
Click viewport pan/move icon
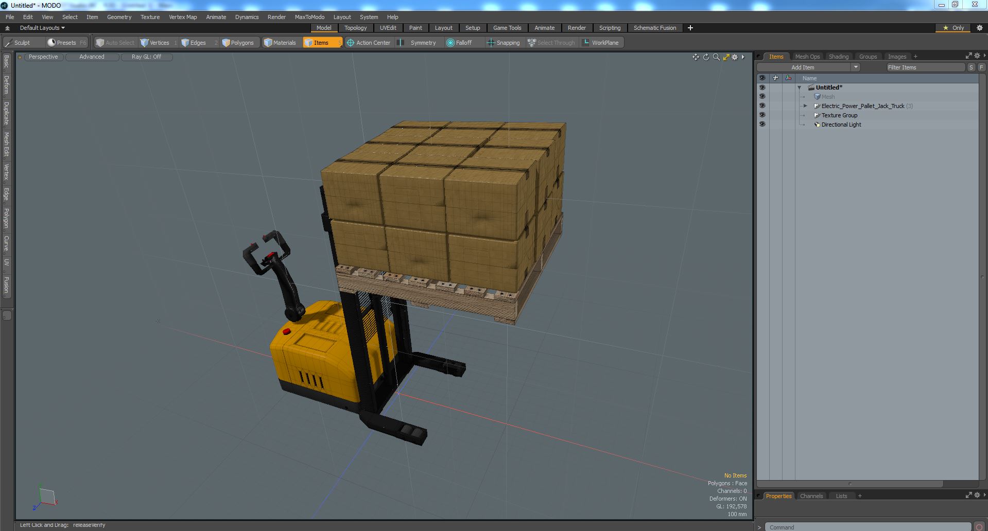696,57
